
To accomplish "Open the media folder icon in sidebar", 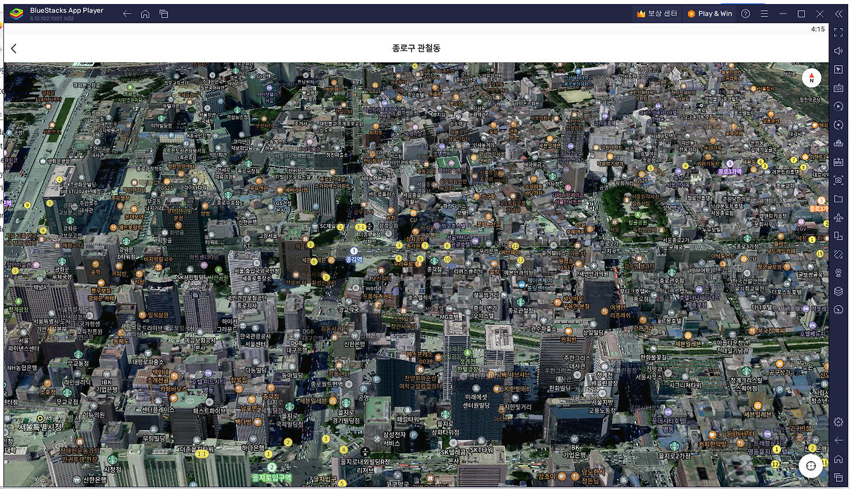I will click(x=839, y=199).
